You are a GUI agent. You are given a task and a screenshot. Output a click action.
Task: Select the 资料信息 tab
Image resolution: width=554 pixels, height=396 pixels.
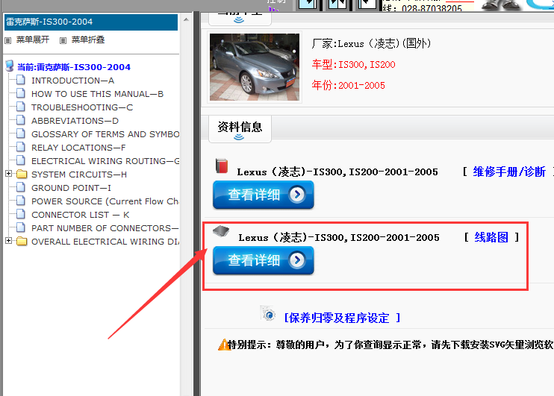[x=240, y=128]
